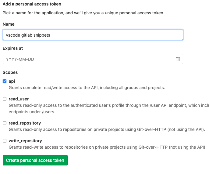The height and width of the screenshot is (174, 209).
Task: Click the Expires at date field
Action: (88, 59)
